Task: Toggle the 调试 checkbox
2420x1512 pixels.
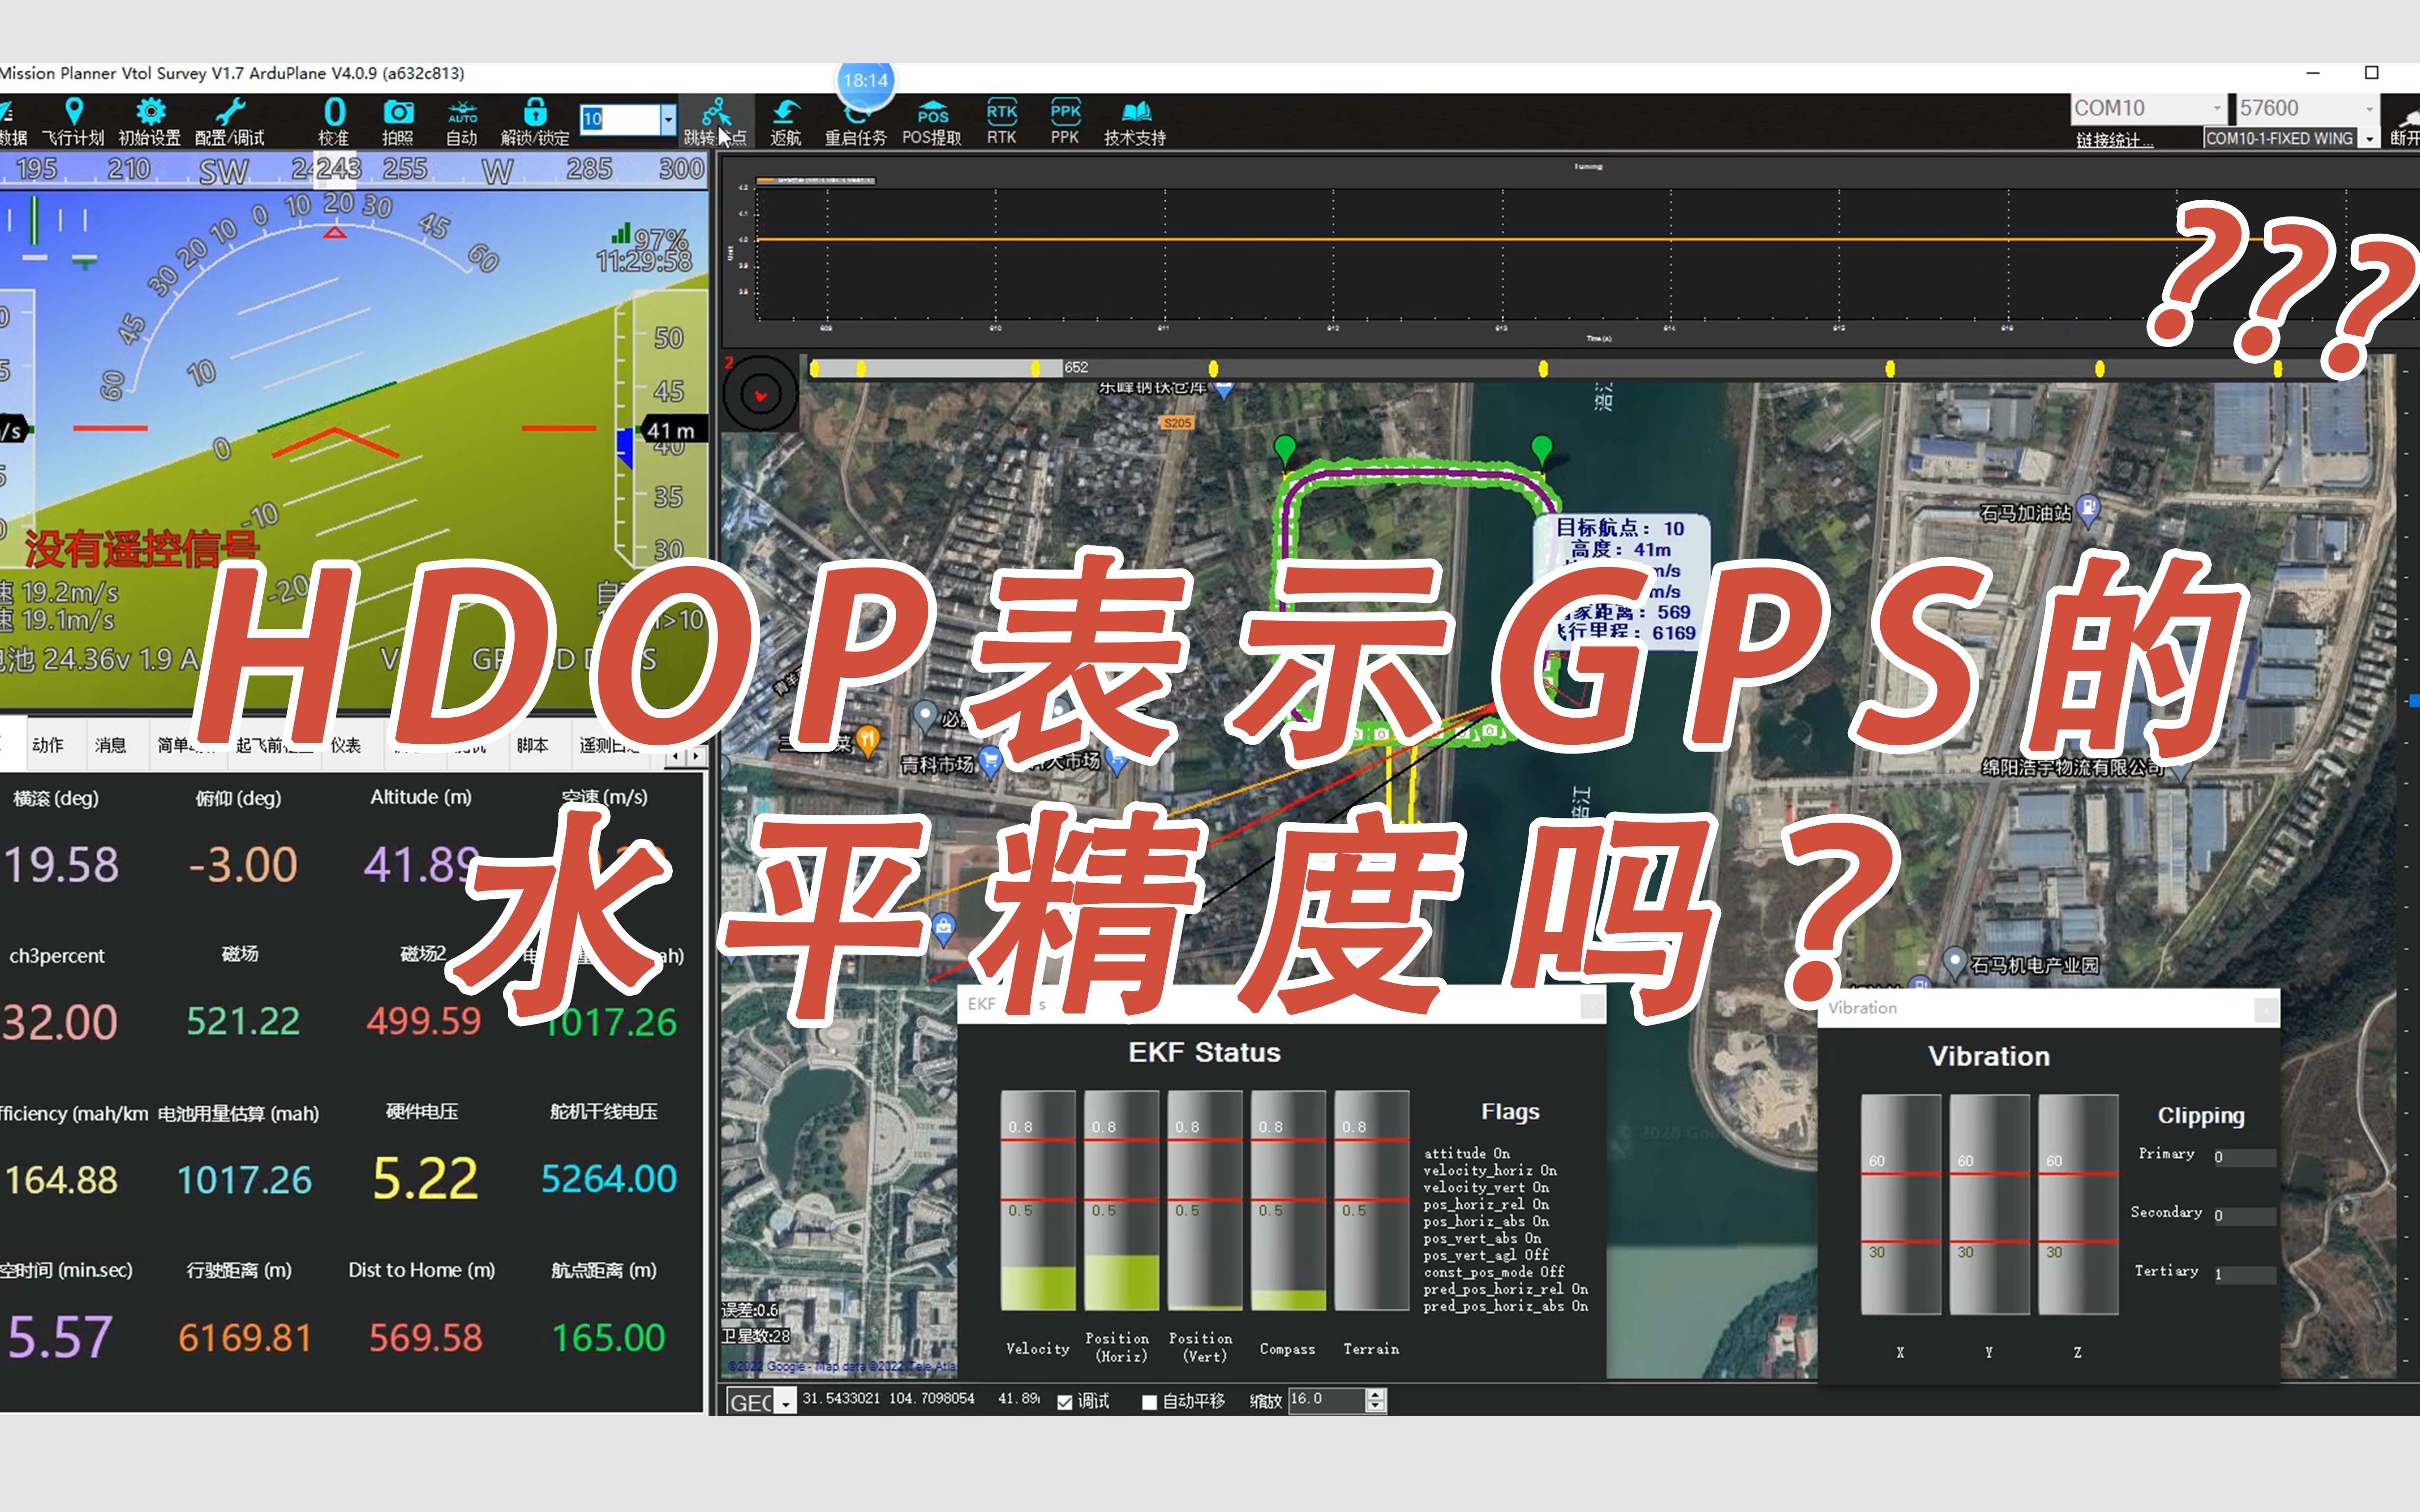Action: (1065, 1402)
